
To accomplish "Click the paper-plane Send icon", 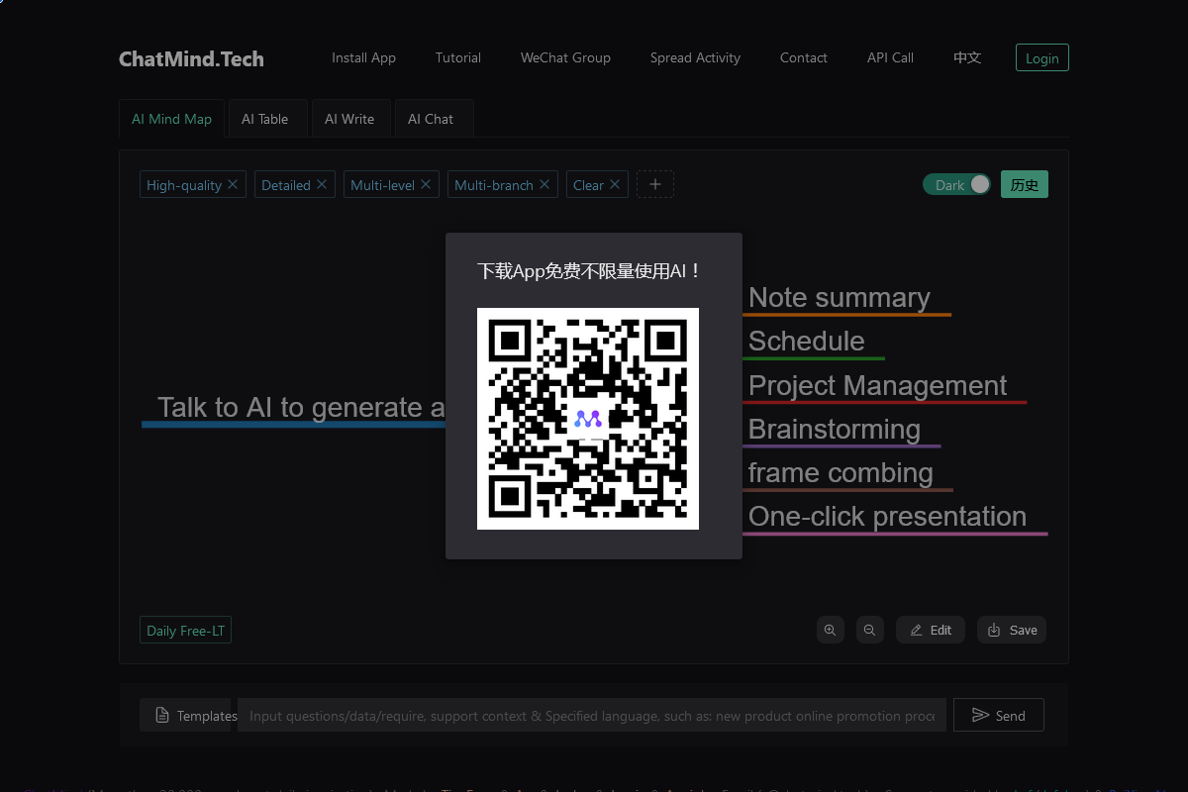I will (x=981, y=715).
